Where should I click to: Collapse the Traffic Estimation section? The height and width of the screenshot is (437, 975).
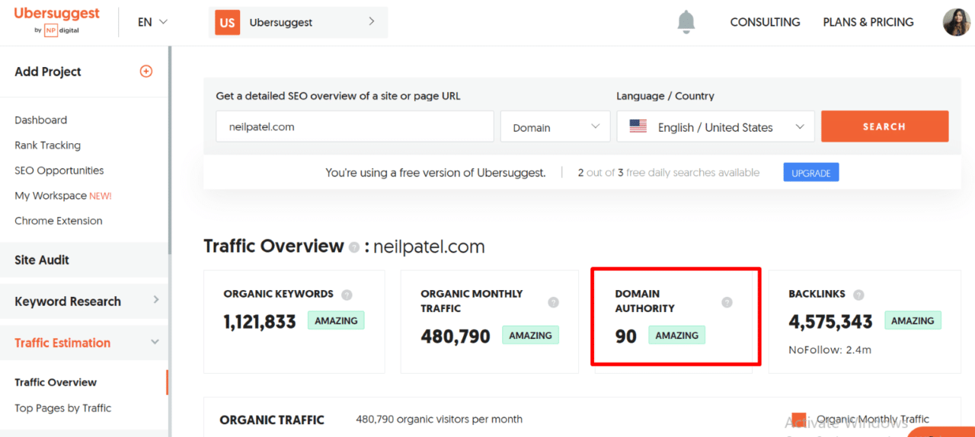(84, 343)
